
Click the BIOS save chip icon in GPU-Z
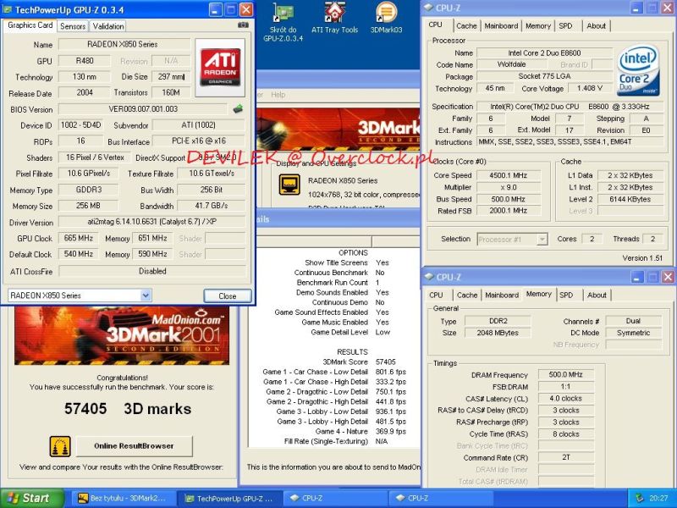[x=238, y=109]
